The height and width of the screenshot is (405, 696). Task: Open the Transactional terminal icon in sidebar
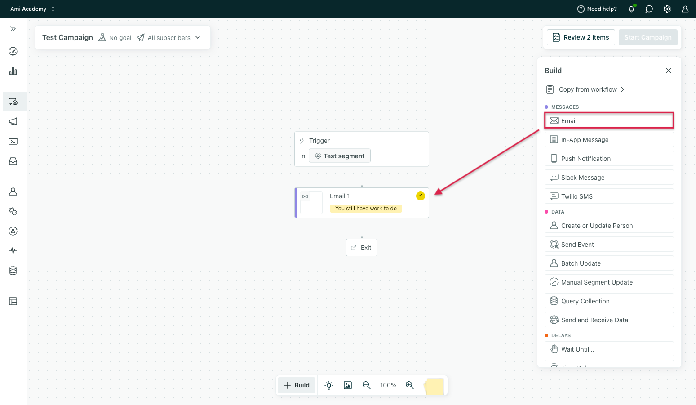point(13,141)
